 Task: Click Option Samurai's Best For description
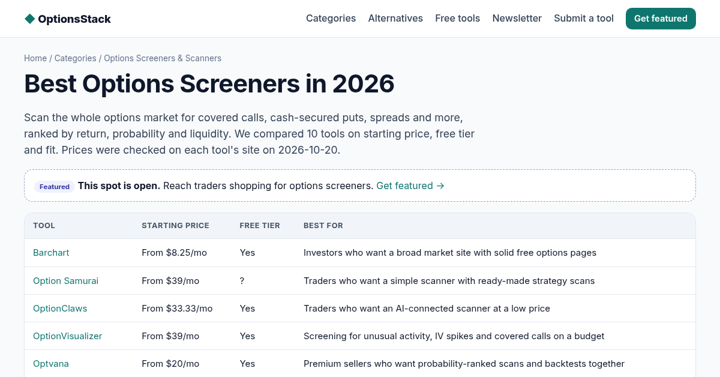click(449, 281)
